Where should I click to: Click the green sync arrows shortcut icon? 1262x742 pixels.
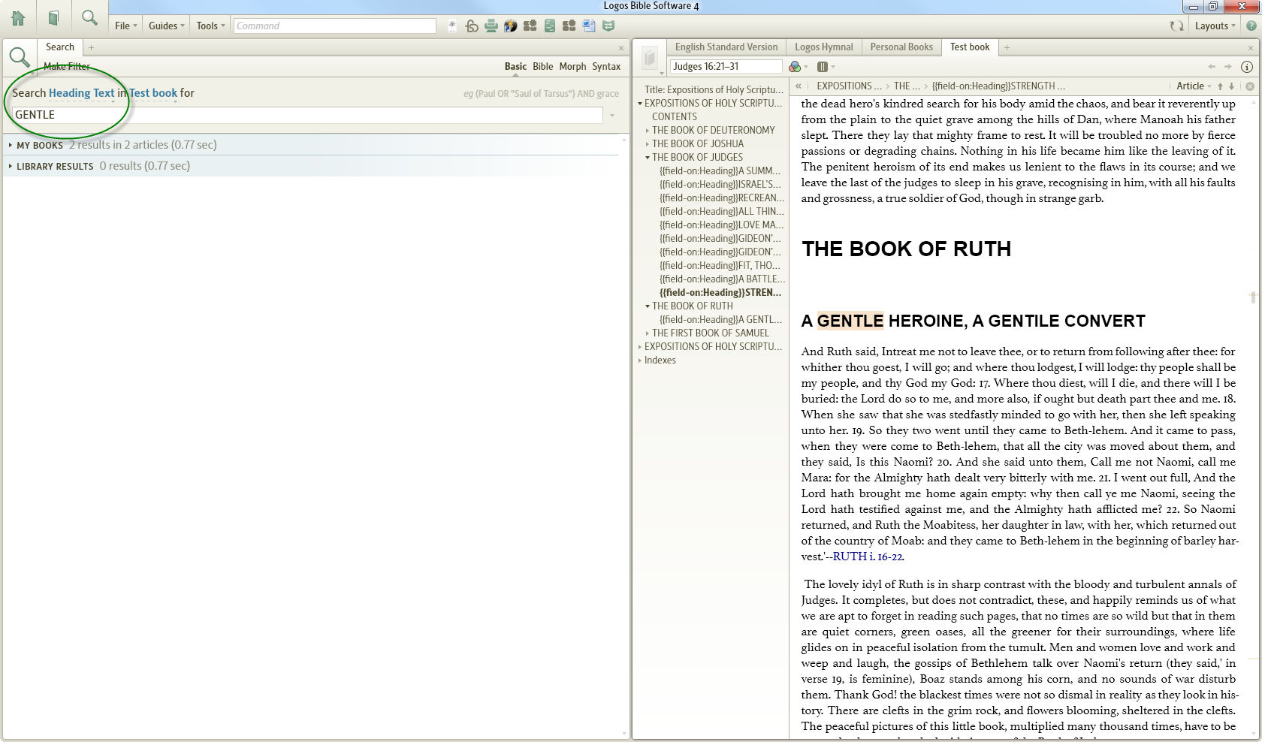pyautogui.click(x=608, y=26)
